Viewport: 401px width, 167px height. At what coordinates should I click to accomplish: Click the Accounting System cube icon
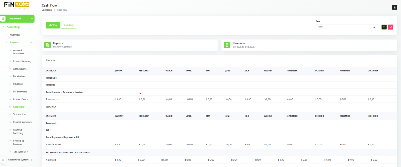point(3,160)
